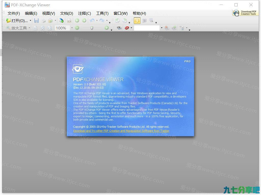The height and width of the screenshot is (195, 261).
Task: Click the Undo icon
Action: (x=92, y=21)
